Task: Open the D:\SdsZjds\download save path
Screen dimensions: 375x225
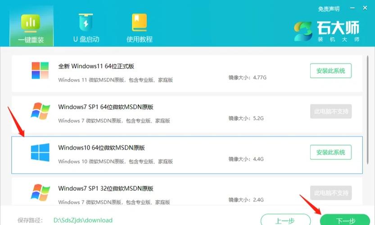Action: (x=83, y=220)
